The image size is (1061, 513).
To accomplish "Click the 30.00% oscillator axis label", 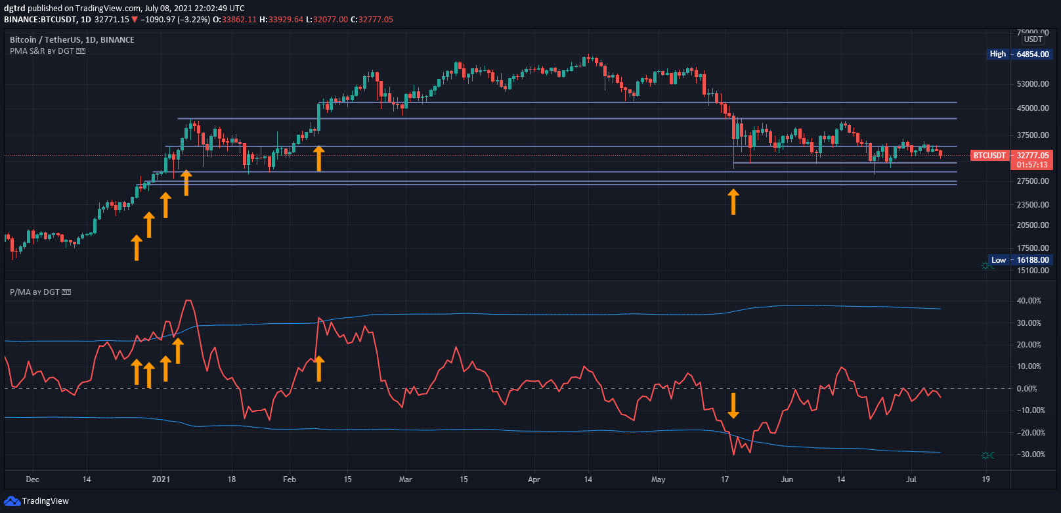I will [x=1029, y=323].
